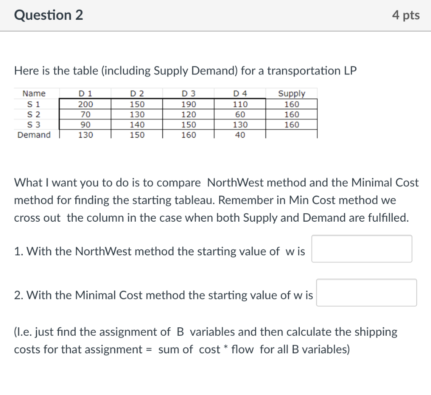Click the Demand row label
The width and height of the screenshot is (431, 395).
33,135
